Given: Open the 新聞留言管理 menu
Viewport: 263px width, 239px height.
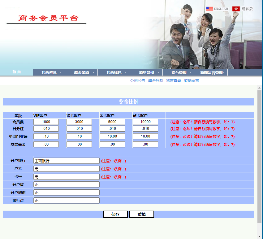Looking at the screenshot, I should point(212,73).
